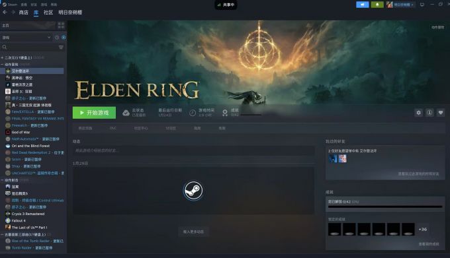Add Elden Ring to favorites heart
This screenshot has width=450, height=258.
click(x=441, y=113)
